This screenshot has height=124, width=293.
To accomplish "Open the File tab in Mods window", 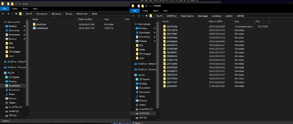I will coord(5,8).
